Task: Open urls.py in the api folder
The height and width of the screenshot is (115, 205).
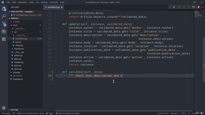Action: click(x=18, y=42)
